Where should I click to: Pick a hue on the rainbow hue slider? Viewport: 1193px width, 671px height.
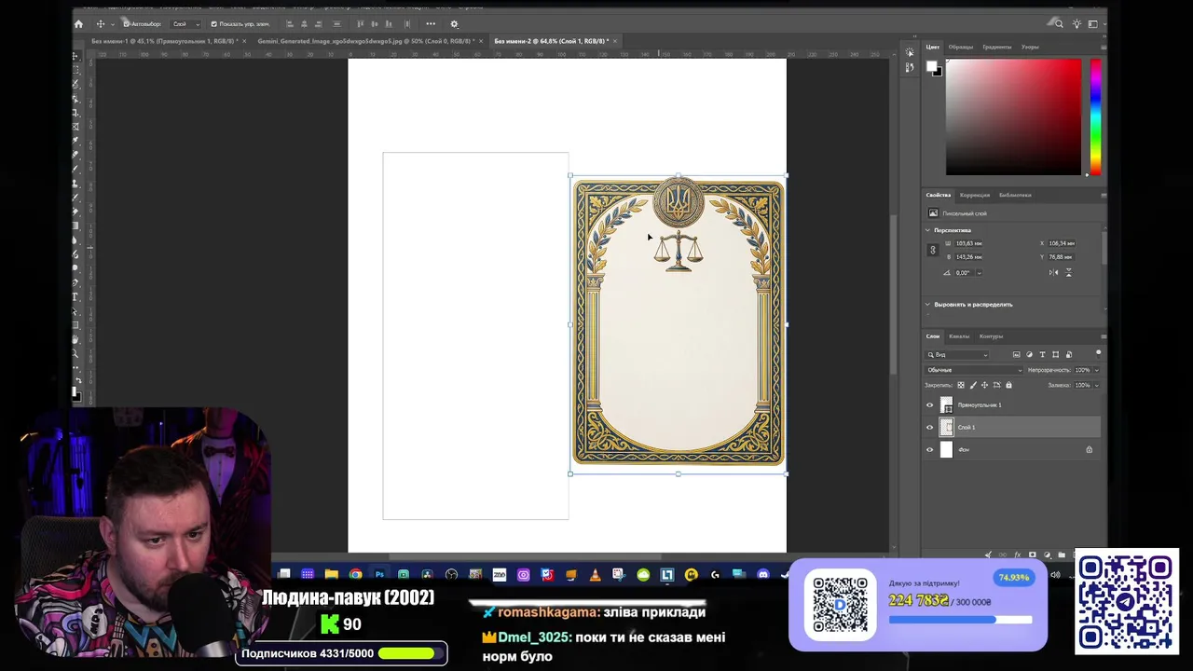pyautogui.click(x=1095, y=116)
